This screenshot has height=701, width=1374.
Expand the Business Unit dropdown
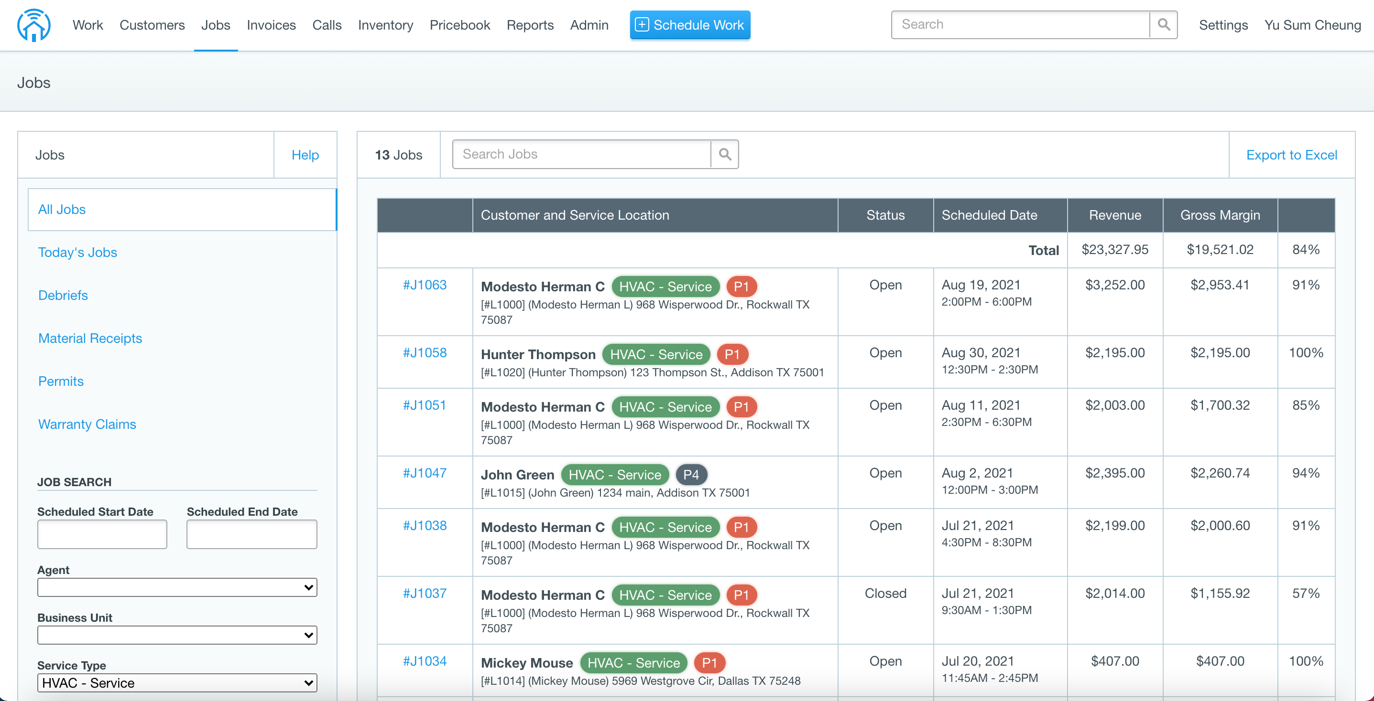177,635
